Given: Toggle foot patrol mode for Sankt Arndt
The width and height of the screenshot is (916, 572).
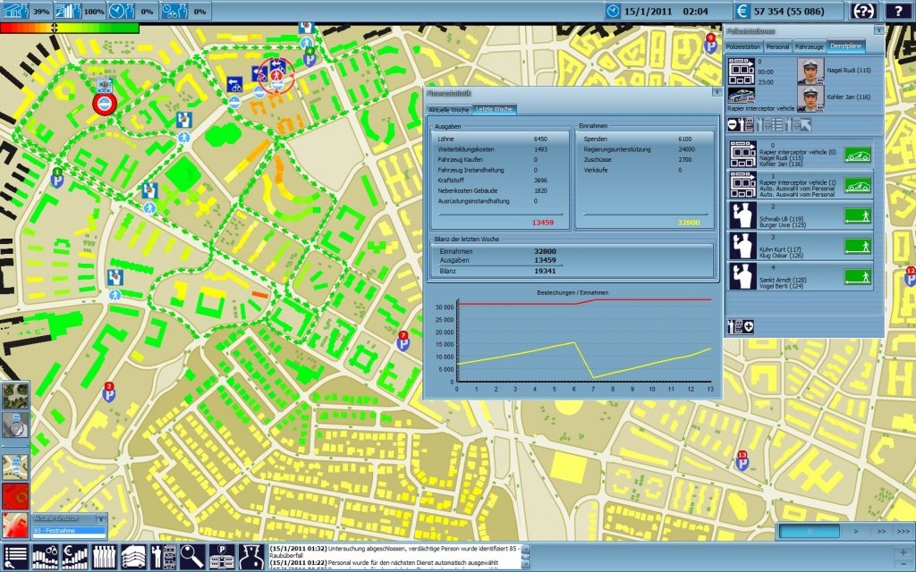Looking at the screenshot, I should (858, 278).
